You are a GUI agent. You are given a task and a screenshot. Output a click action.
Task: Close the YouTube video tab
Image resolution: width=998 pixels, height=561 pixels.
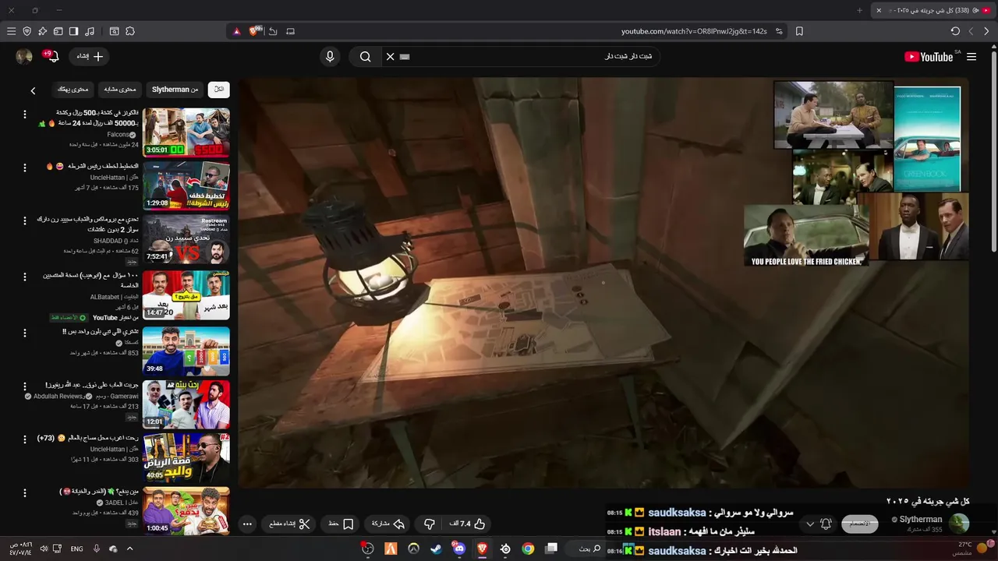[879, 10]
